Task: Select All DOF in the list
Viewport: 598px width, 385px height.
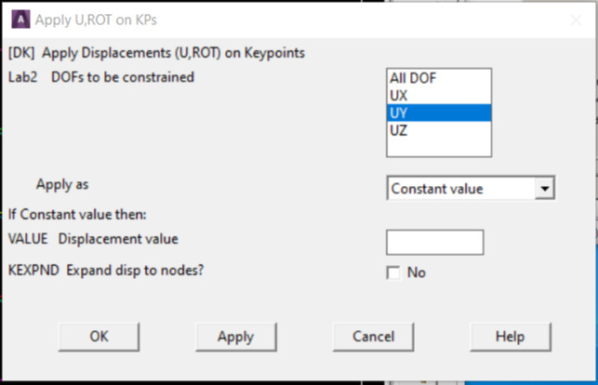Action: coord(413,79)
